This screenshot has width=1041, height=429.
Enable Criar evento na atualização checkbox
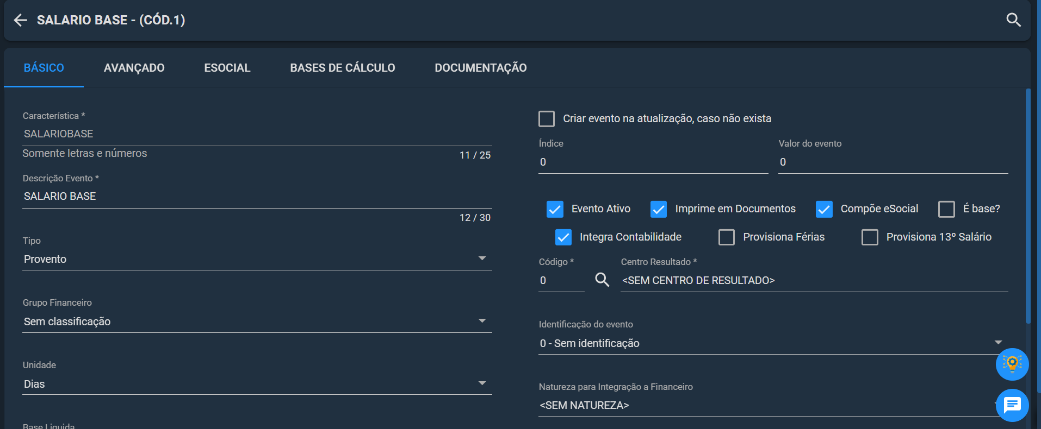tap(547, 118)
